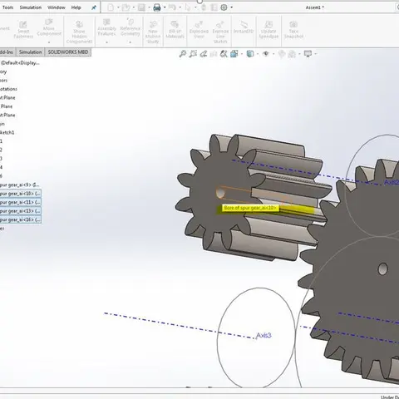Click the Assem1 document title
The image size is (399, 399).
tap(315, 7)
